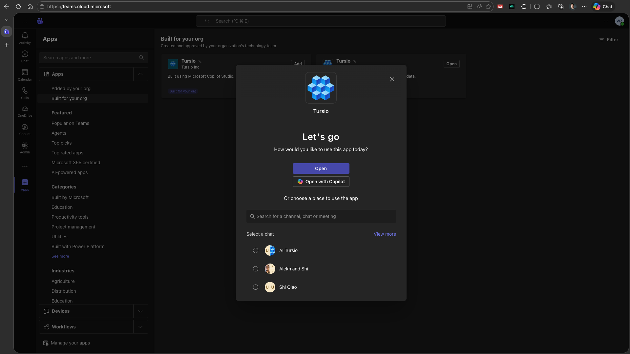Open OneDrive from the Teams sidebar
Screen dimensions: 630x354
(25, 111)
